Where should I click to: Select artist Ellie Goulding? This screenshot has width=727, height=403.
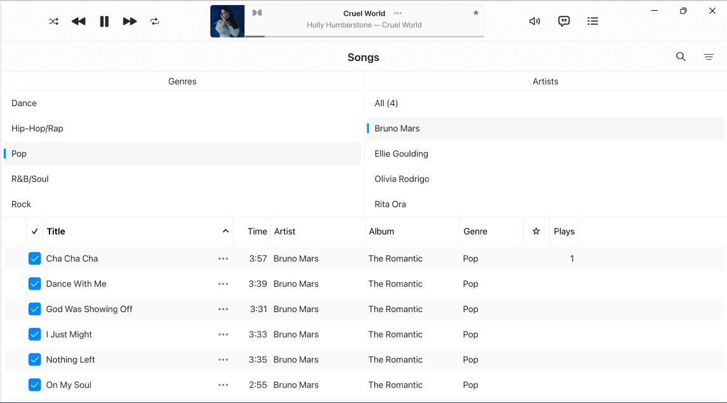point(545,153)
